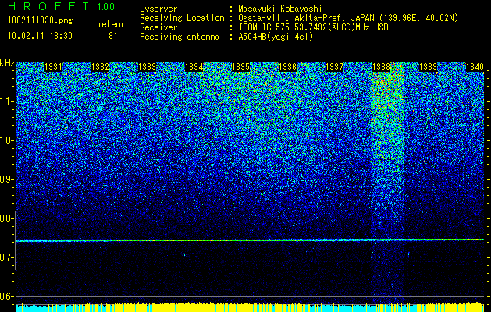
Task: Click the 1331 time marker label
Action: pyautogui.click(x=53, y=67)
